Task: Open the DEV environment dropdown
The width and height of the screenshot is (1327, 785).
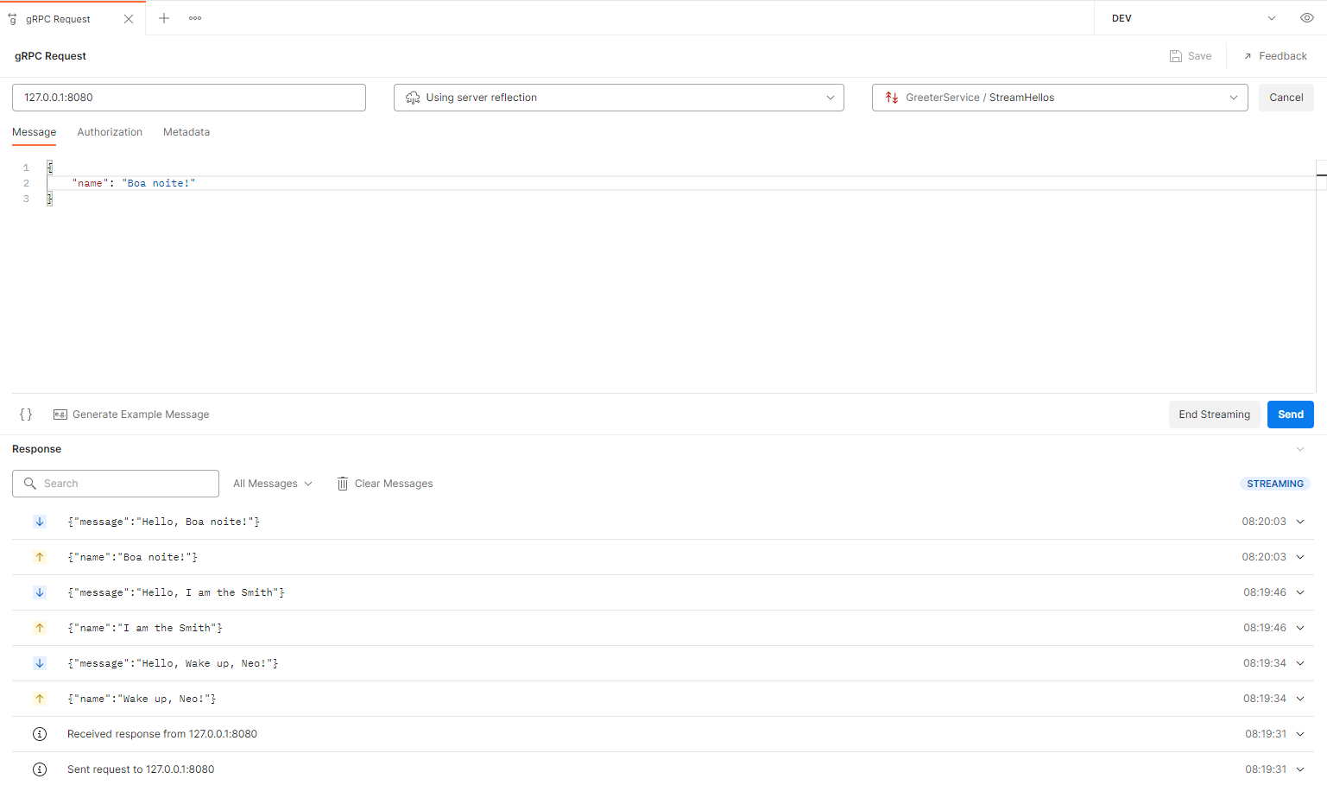Action: 1194,18
